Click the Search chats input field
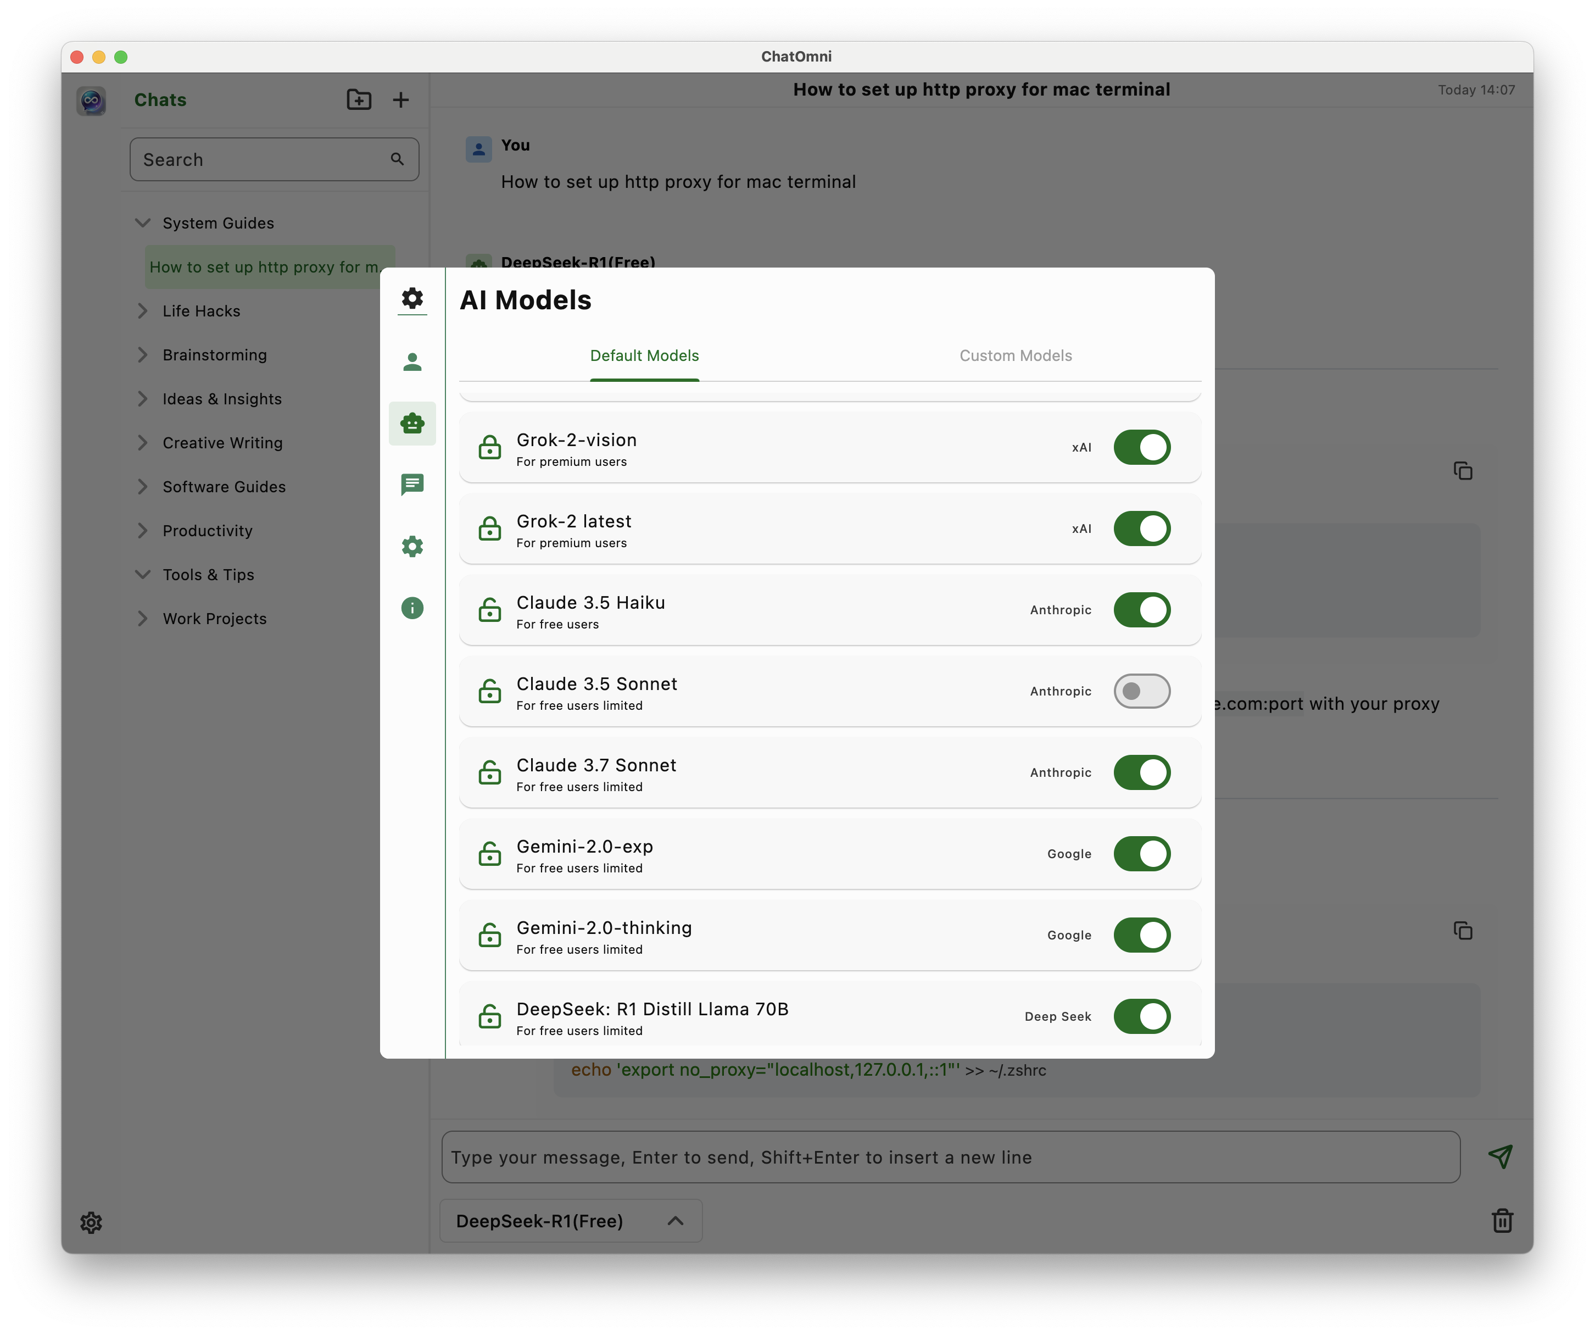 (262, 159)
